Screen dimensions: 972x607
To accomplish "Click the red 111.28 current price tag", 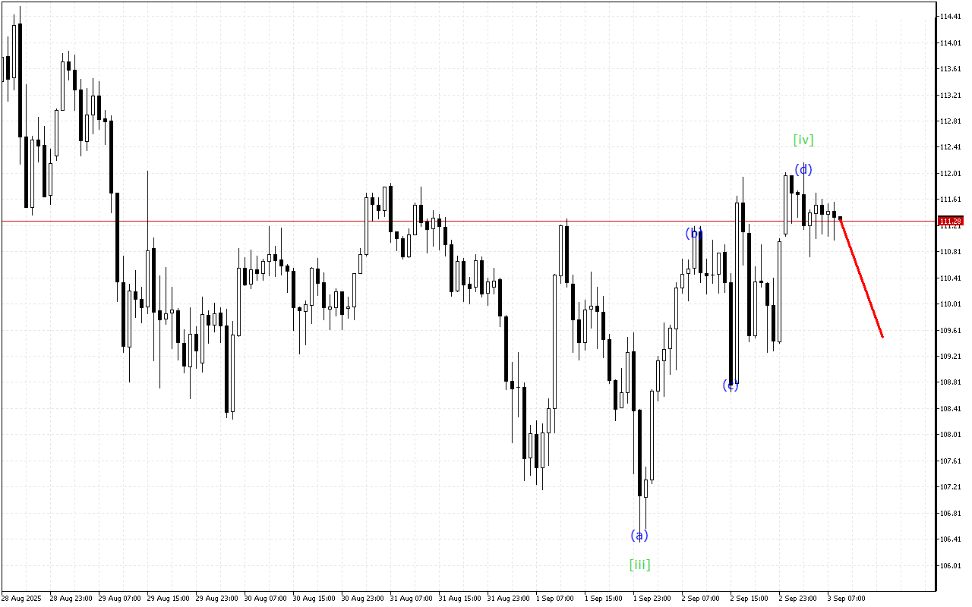I will click(951, 222).
